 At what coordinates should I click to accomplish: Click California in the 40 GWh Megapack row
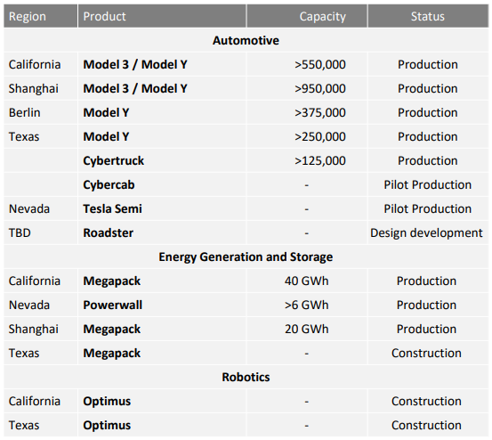point(35,281)
